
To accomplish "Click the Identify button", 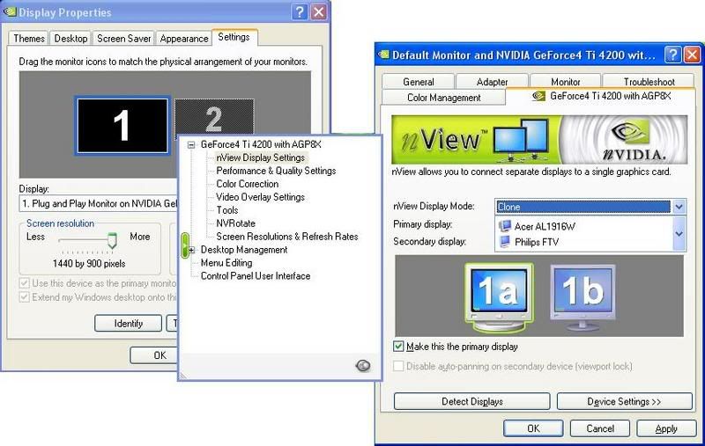I will click(128, 323).
